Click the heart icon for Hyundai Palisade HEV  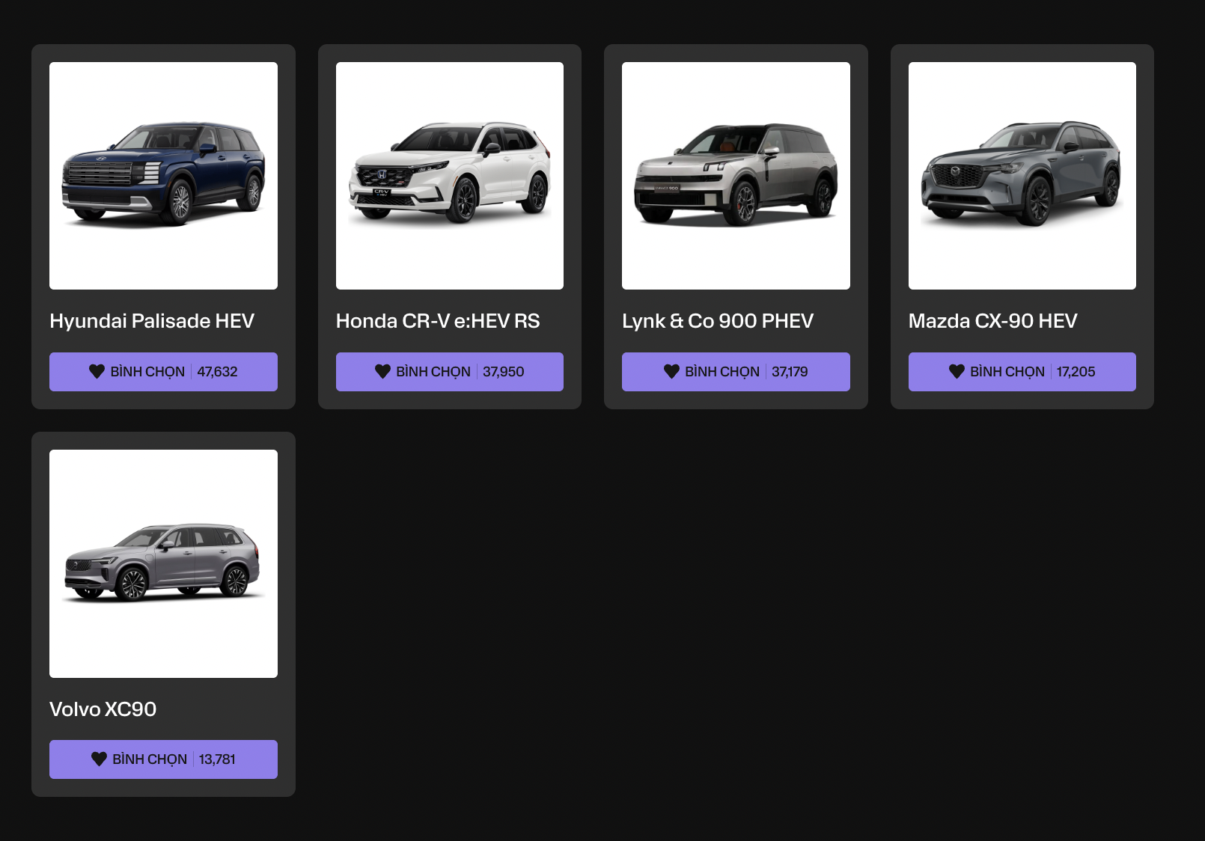coord(97,371)
